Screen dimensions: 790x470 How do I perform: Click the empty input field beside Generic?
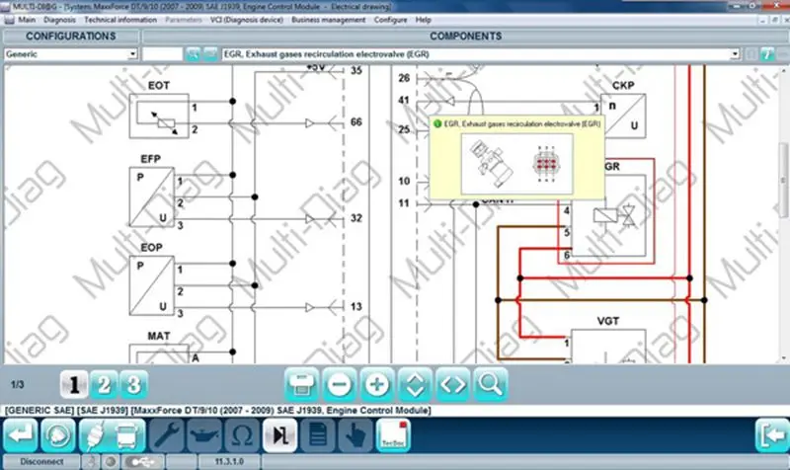[x=163, y=54]
